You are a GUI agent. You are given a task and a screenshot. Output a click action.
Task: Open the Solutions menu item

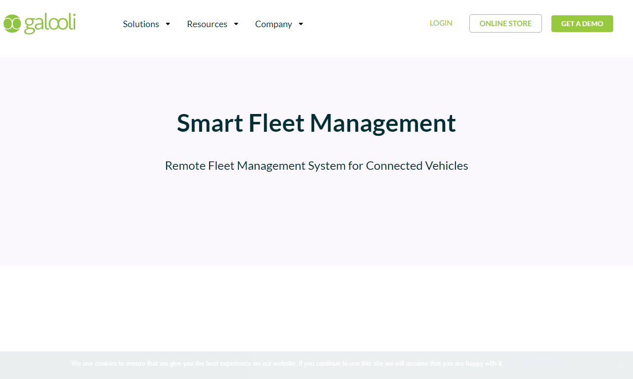tap(141, 24)
